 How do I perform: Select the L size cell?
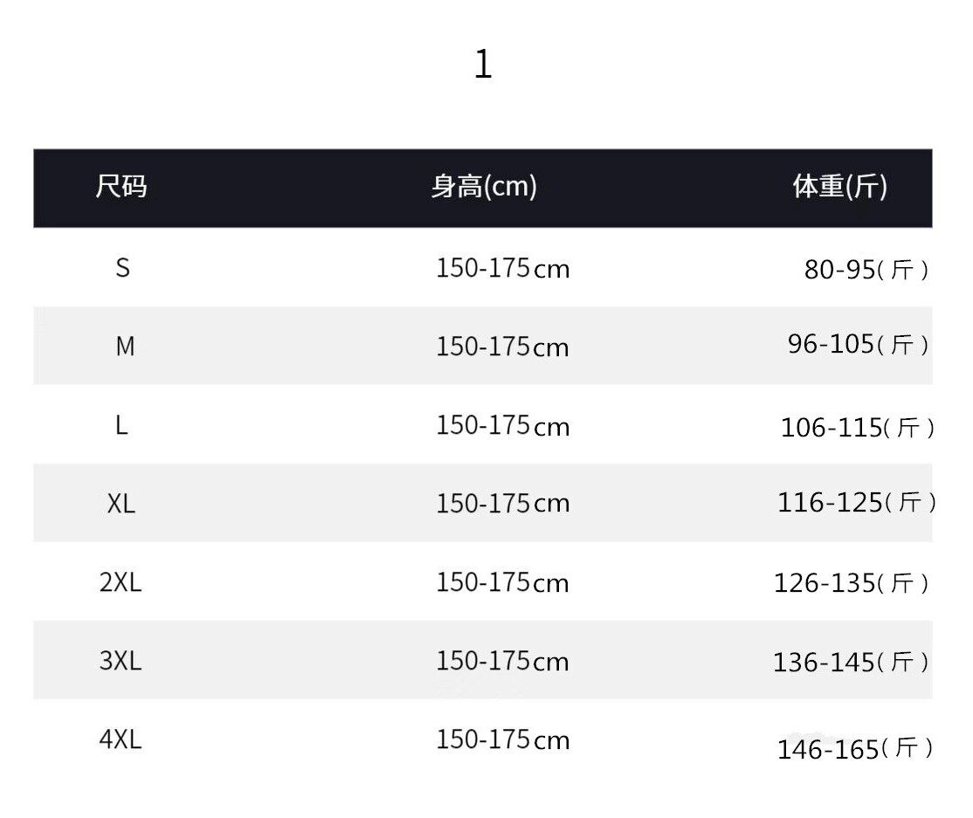(121, 426)
